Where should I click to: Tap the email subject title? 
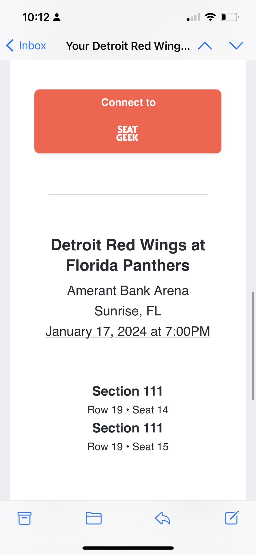(x=128, y=46)
